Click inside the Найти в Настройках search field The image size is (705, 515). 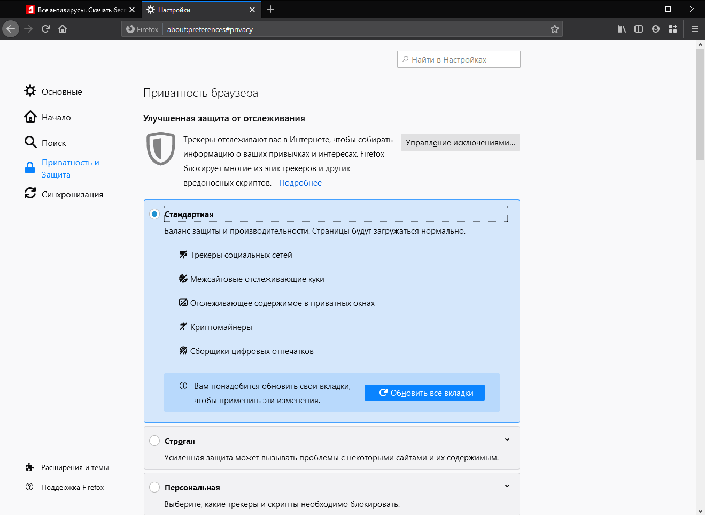tap(458, 59)
